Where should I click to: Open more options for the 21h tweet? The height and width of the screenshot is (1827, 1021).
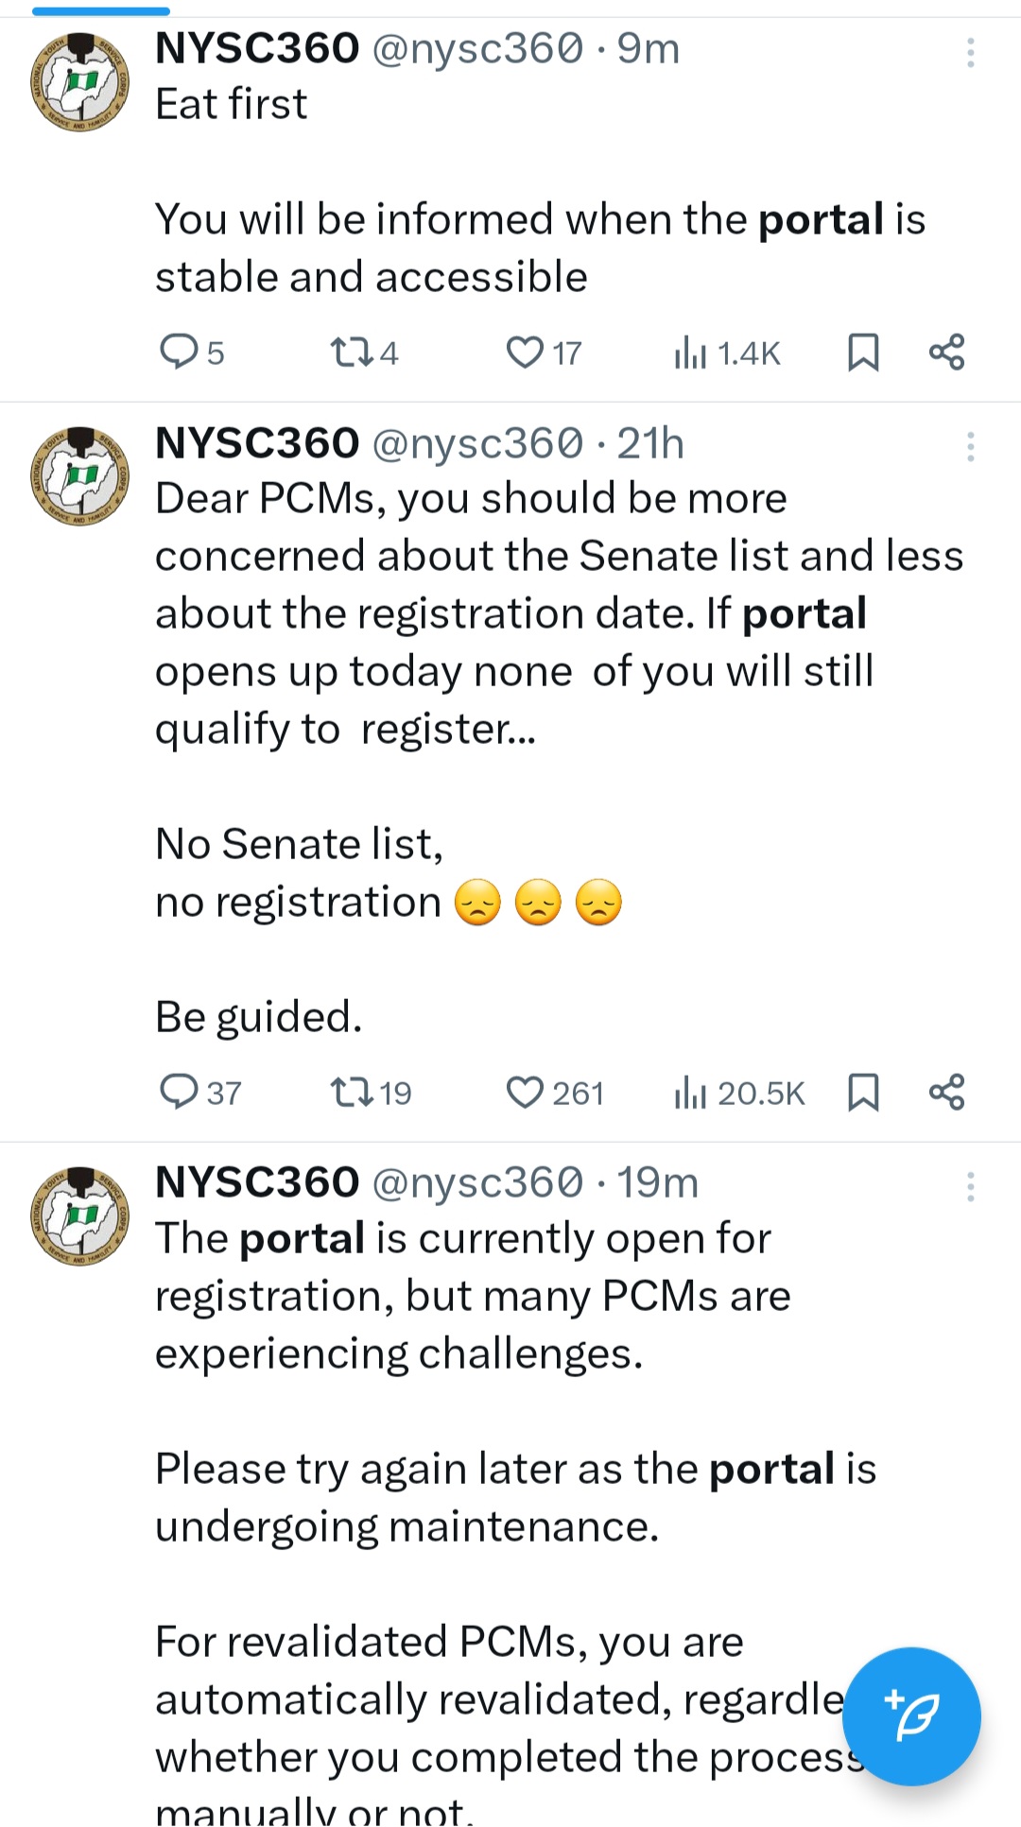[x=970, y=447]
